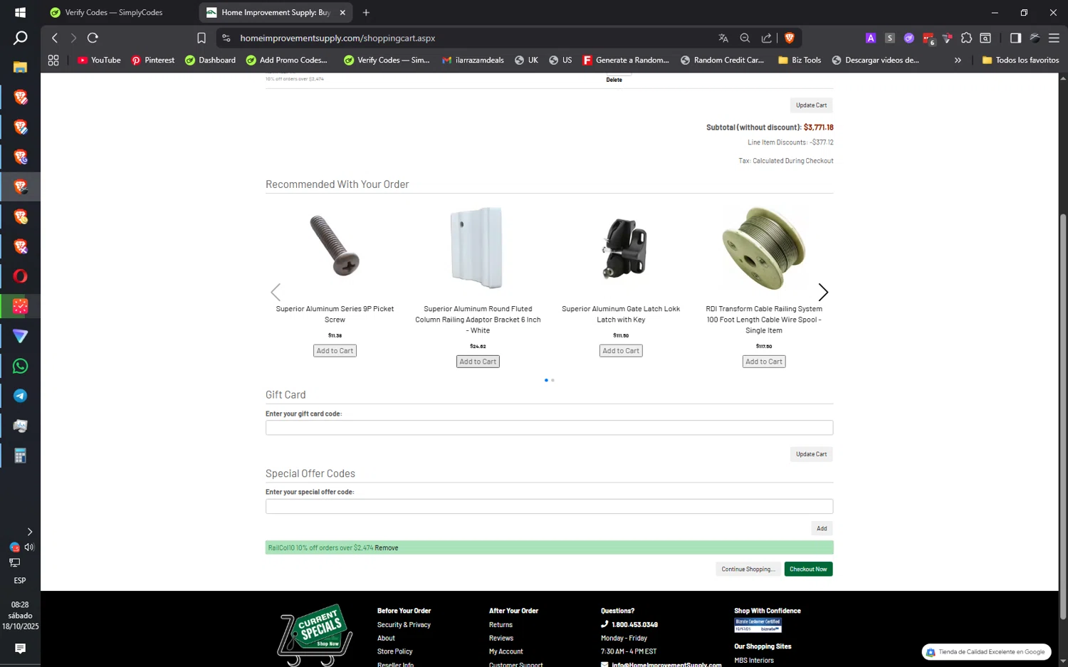The width and height of the screenshot is (1068, 667).
Task: Open the YouTube bookmark
Action: 99,60
